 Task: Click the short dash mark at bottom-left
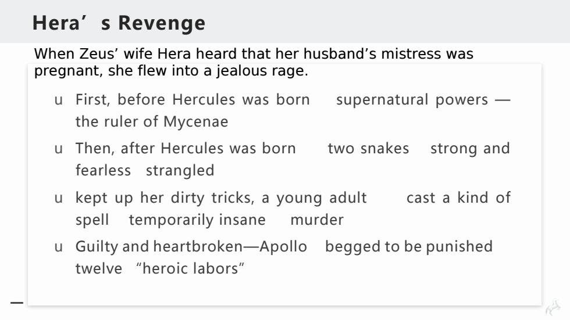click(17, 303)
